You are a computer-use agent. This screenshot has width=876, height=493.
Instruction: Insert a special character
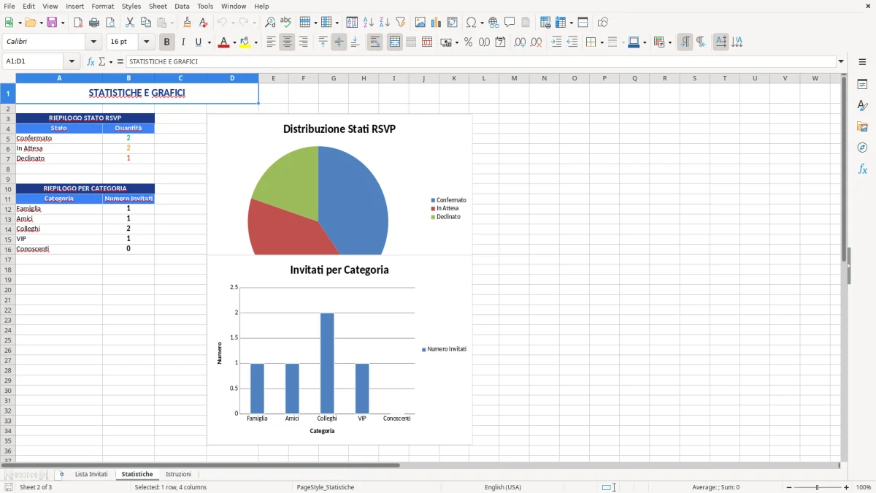[472, 21]
